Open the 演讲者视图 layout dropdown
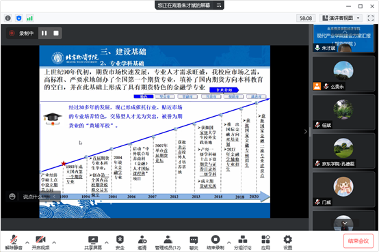 pos(341,18)
